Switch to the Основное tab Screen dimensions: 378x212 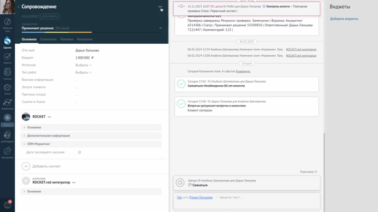(29, 39)
